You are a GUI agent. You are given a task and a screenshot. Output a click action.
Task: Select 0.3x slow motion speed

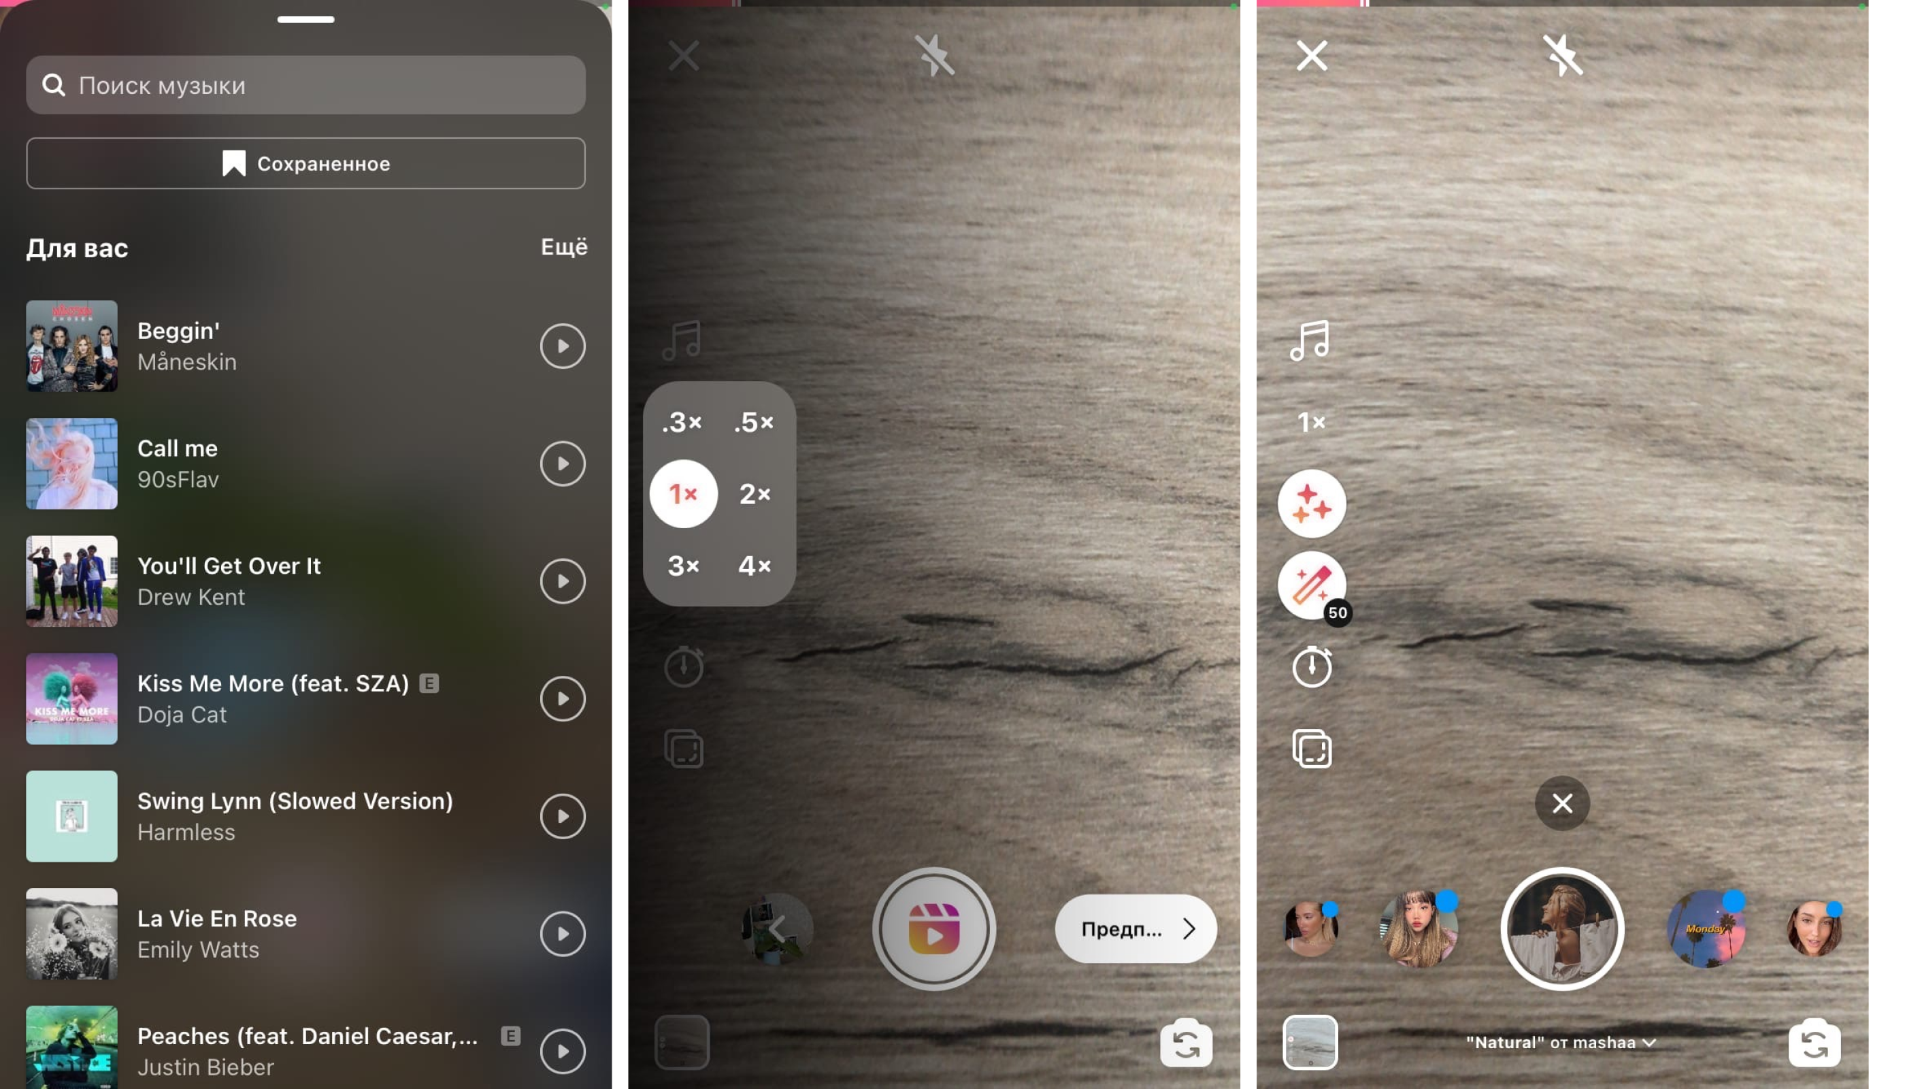[x=684, y=421]
